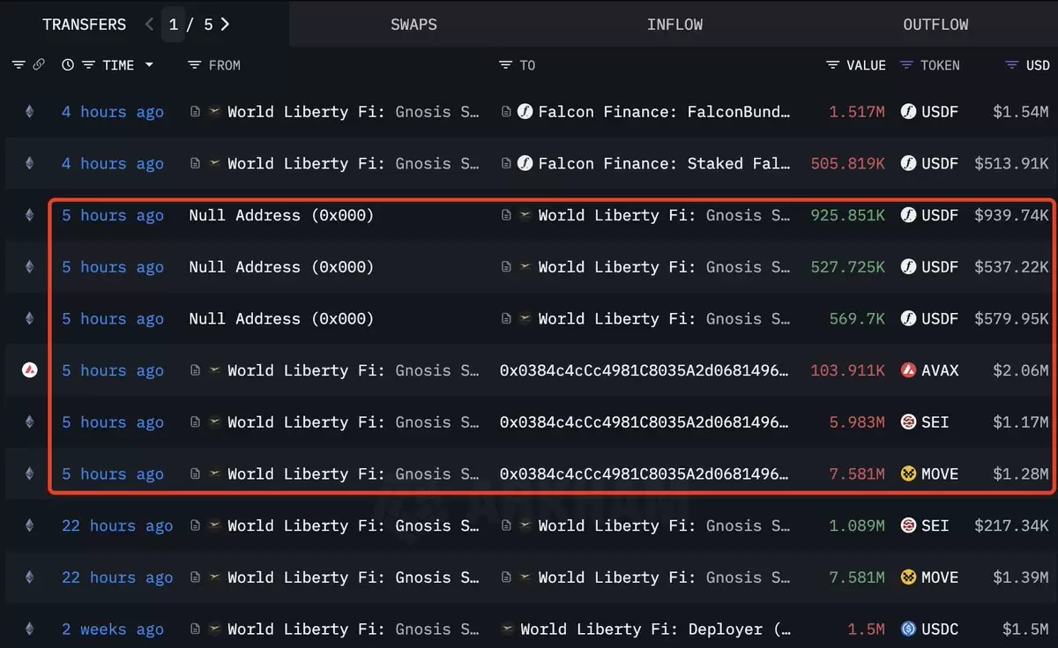Toggle the clock time-format icon
The height and width of the screenshot is (648, 1058).
[68, 65]
